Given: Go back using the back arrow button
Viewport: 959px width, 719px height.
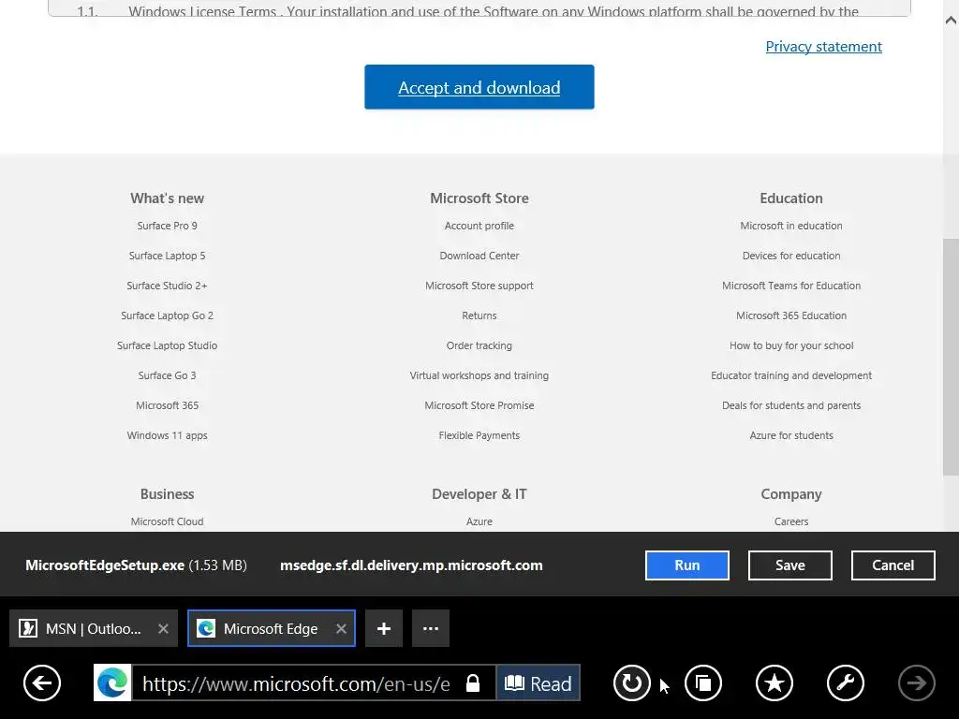Looking at the screenshot, I should (x=42, y=682).
